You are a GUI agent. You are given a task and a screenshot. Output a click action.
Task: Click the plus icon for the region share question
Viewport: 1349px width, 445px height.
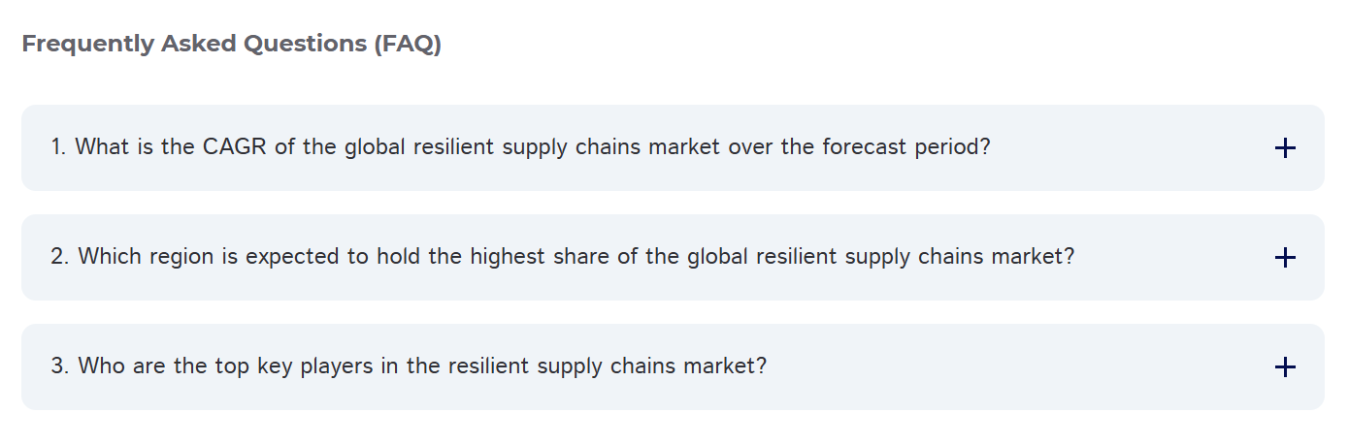coord(1284,258)
